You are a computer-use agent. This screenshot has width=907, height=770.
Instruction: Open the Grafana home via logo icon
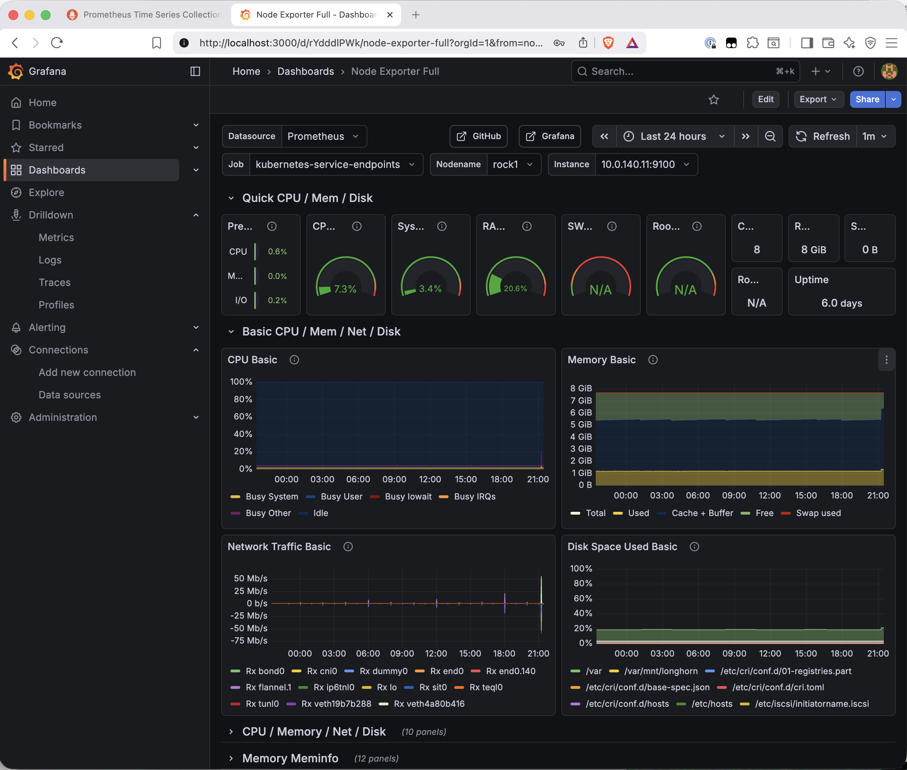[x=15, y=71]
